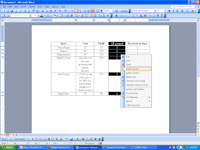Toggle Italic formatting
The image size is (200, 150).
click(173, 11)
